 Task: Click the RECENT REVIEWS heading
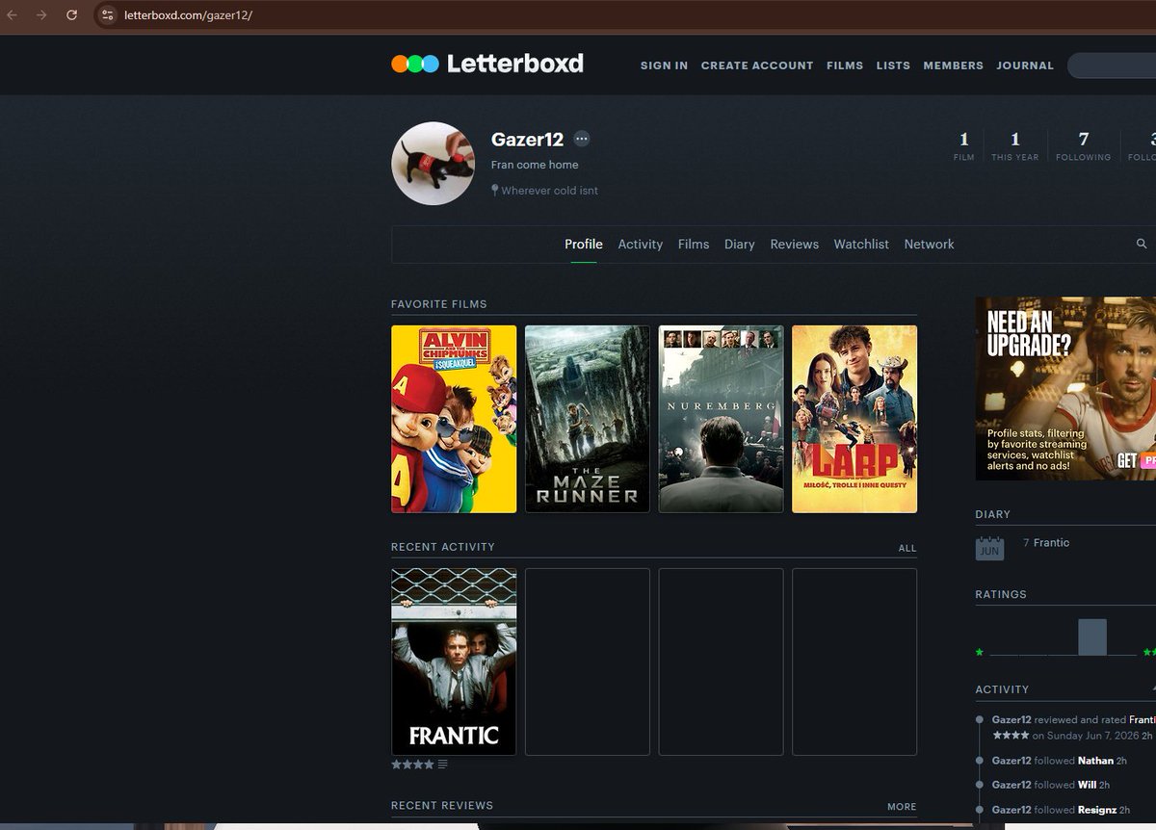coord(442,806)
